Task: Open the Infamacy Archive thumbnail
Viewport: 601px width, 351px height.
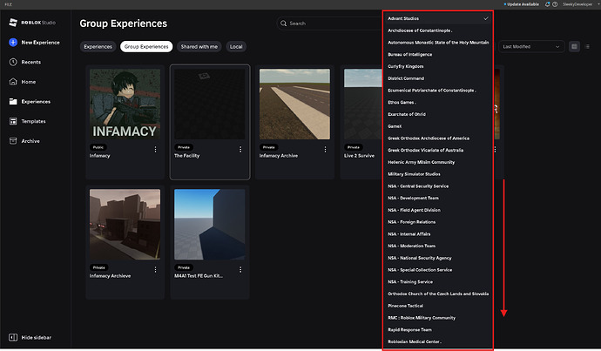Action: coord(294,104)
